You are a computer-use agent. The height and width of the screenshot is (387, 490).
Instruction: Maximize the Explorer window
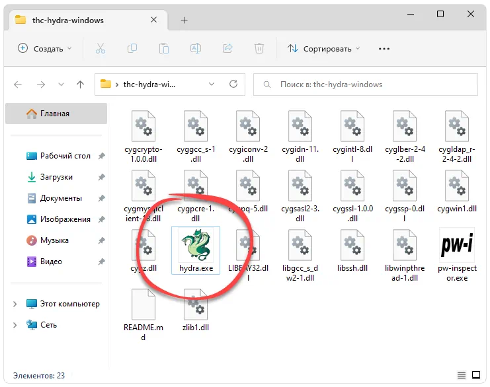pos(440,14)
